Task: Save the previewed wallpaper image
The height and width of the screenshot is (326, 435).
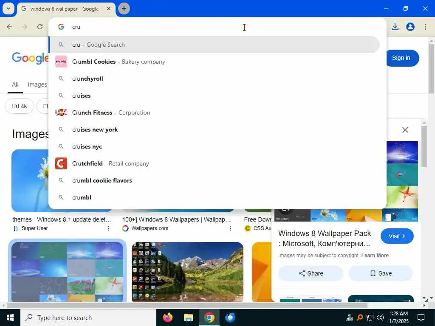Action: pyautogui.click(x=381, y=273)
